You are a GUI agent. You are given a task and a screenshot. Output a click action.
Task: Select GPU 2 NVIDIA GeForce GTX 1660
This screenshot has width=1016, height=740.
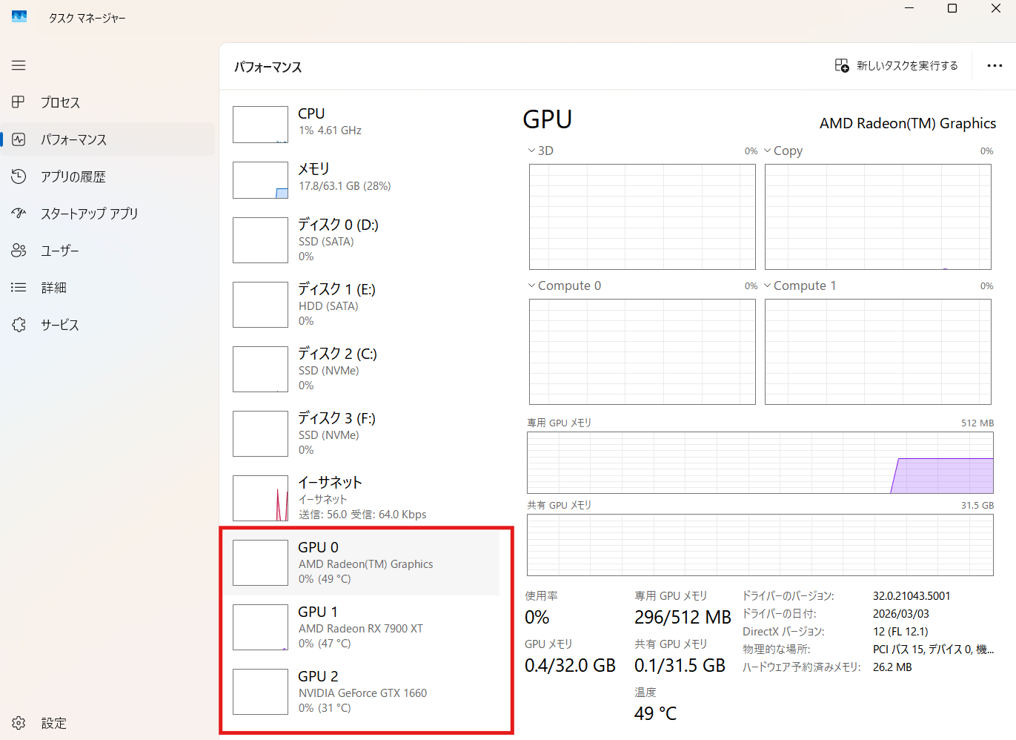360,692
